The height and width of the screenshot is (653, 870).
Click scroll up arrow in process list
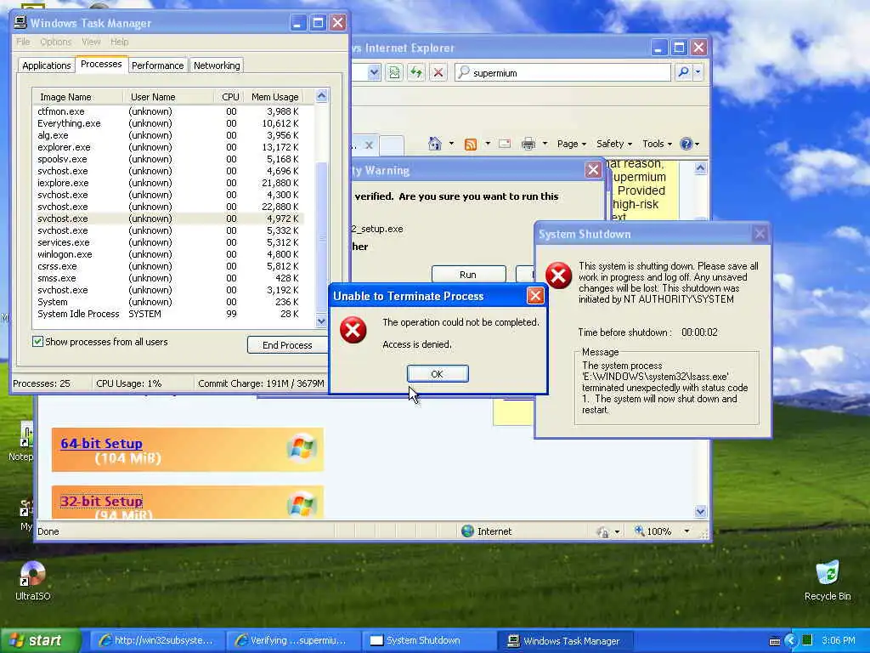tap(322, 97)
